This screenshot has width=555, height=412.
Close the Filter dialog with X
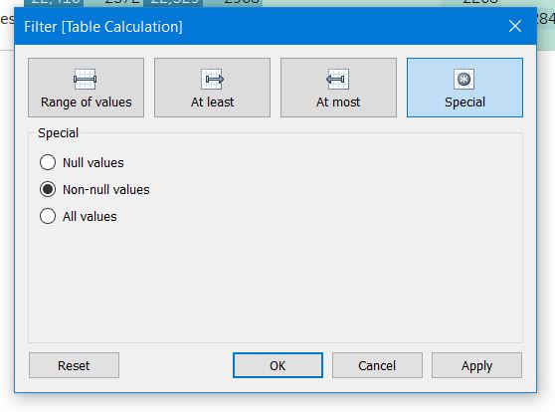(x=515, y=26)
